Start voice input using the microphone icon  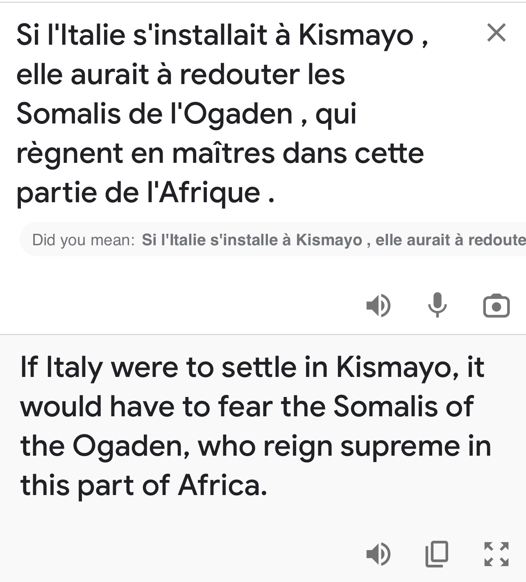437,305
